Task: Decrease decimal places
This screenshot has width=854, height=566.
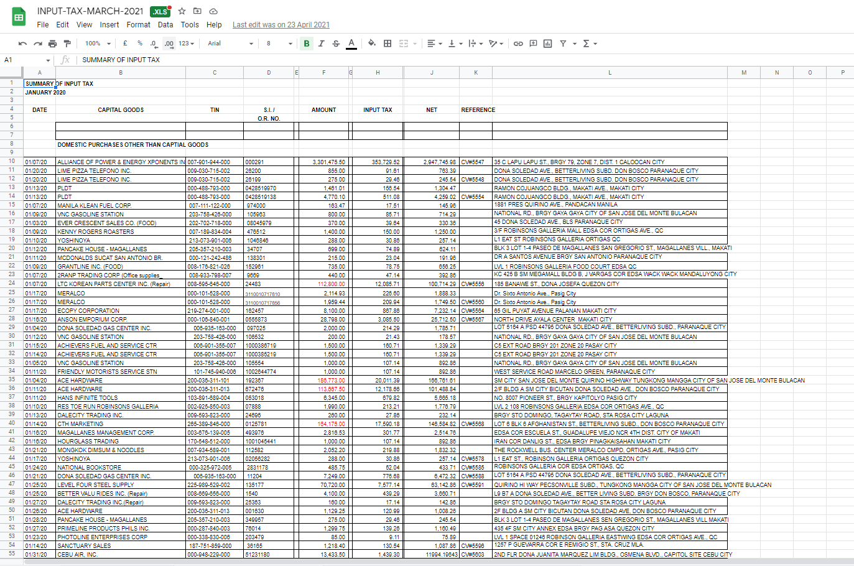Action: 154,44
